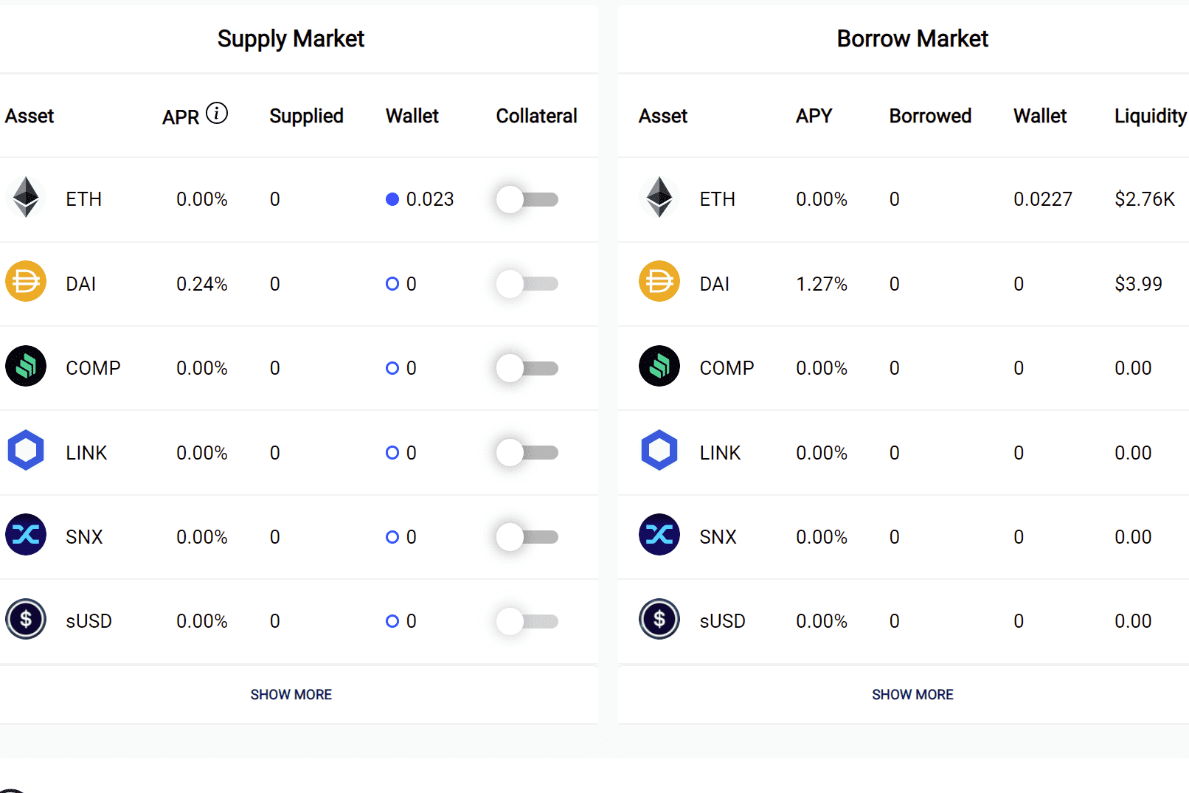Select the LINK hexagon icon in Supply Market
Viewport: 1189px width, 793px height.
coord(26,450)
